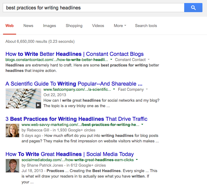Screen dimensions: 207x190
Task: Open '3 Best Practices for Writing Headlines' result
Action: point(76,119)
